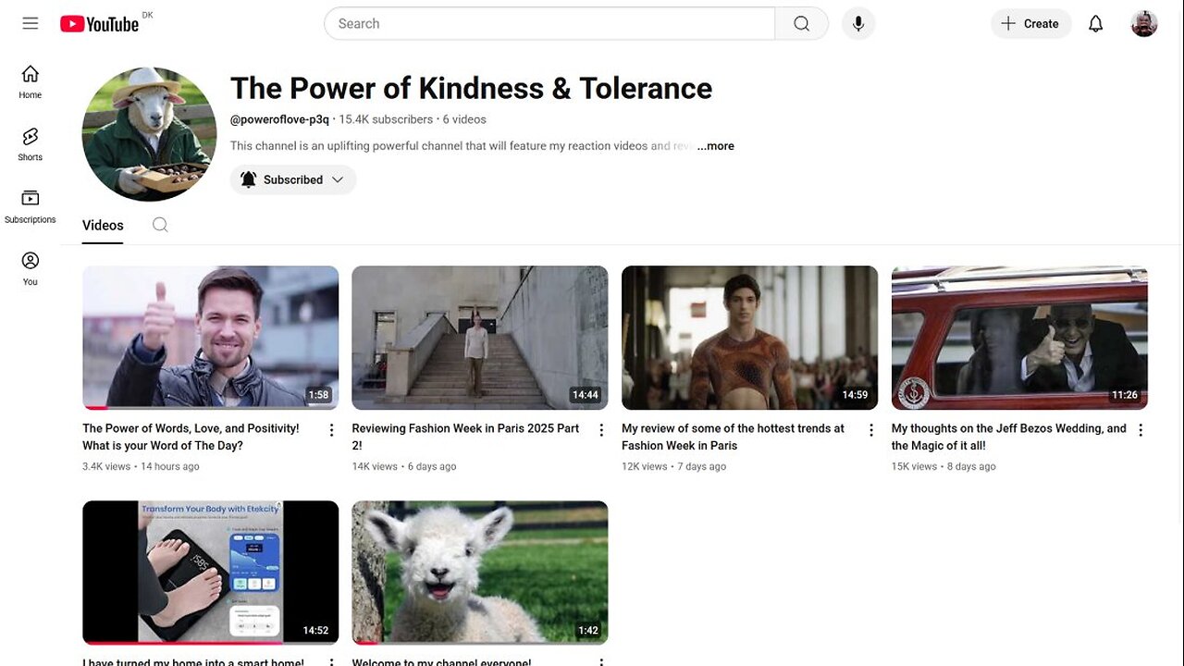
Task: Start voice search with microphone icon
Action: click(858, 24)
